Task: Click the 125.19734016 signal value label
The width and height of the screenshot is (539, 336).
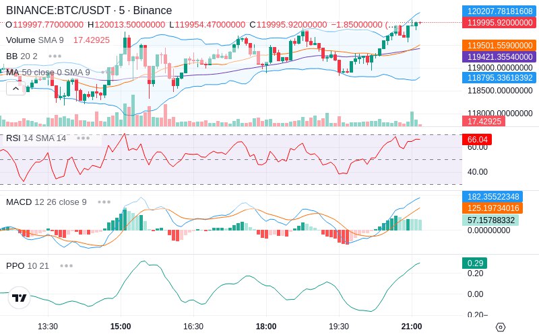Action: [x=493, y=208]
